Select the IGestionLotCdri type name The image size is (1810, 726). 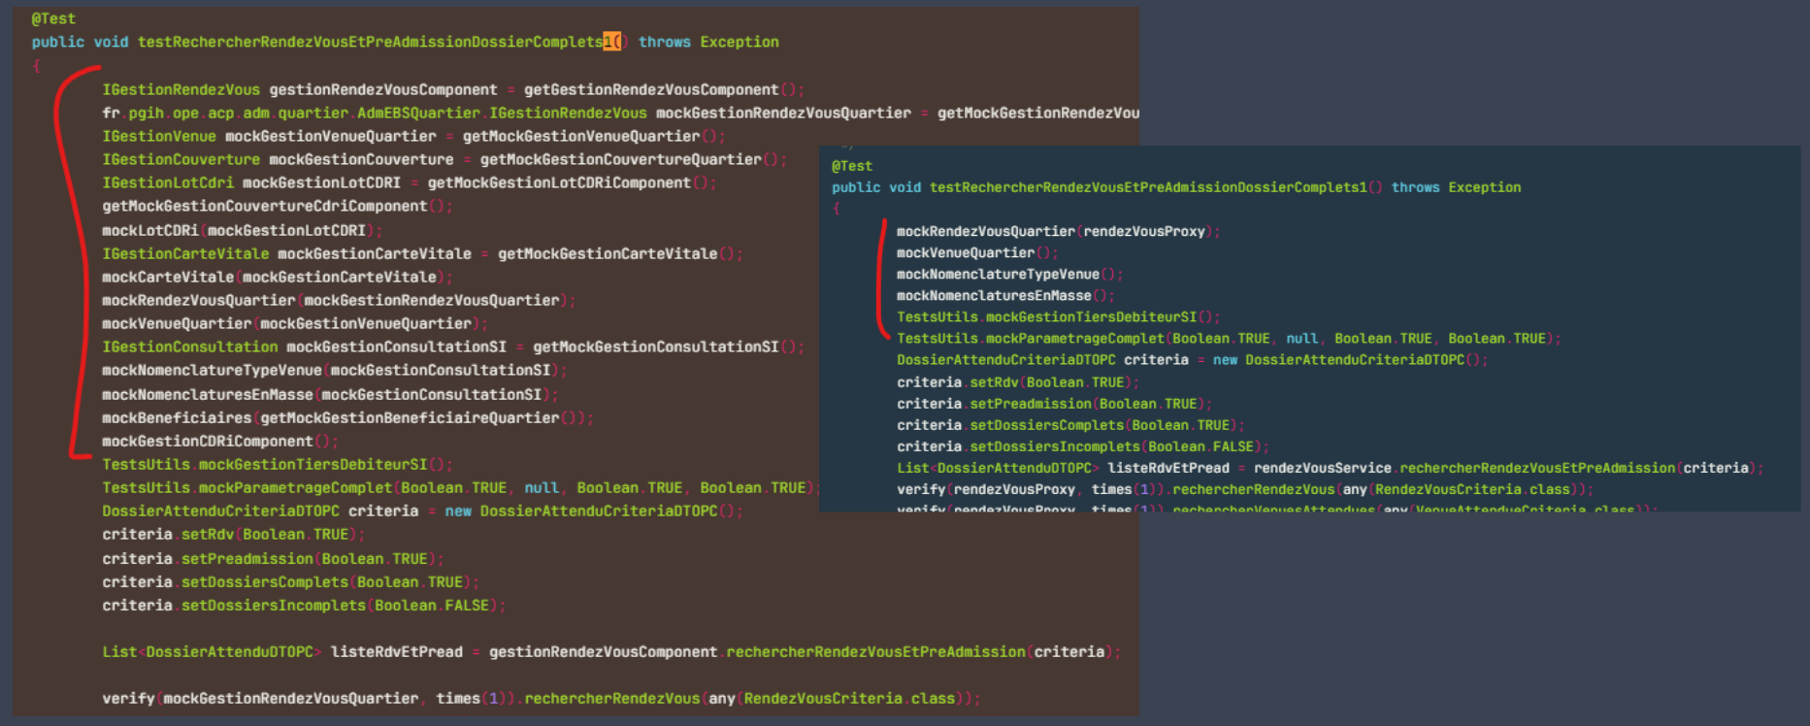pyautogui.click(x=168, y=182)
